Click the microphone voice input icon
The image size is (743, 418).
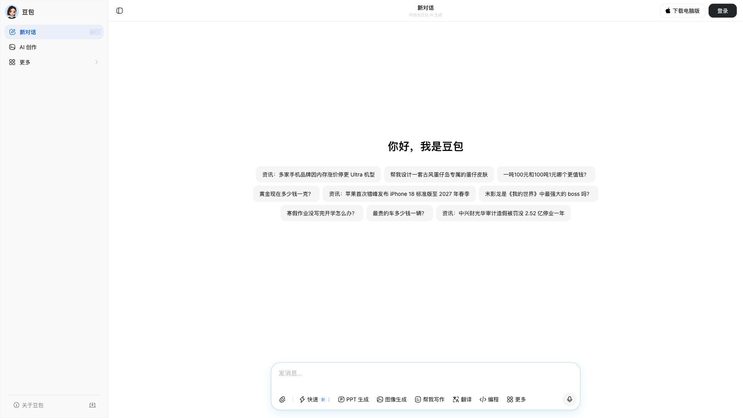(569, 399)
